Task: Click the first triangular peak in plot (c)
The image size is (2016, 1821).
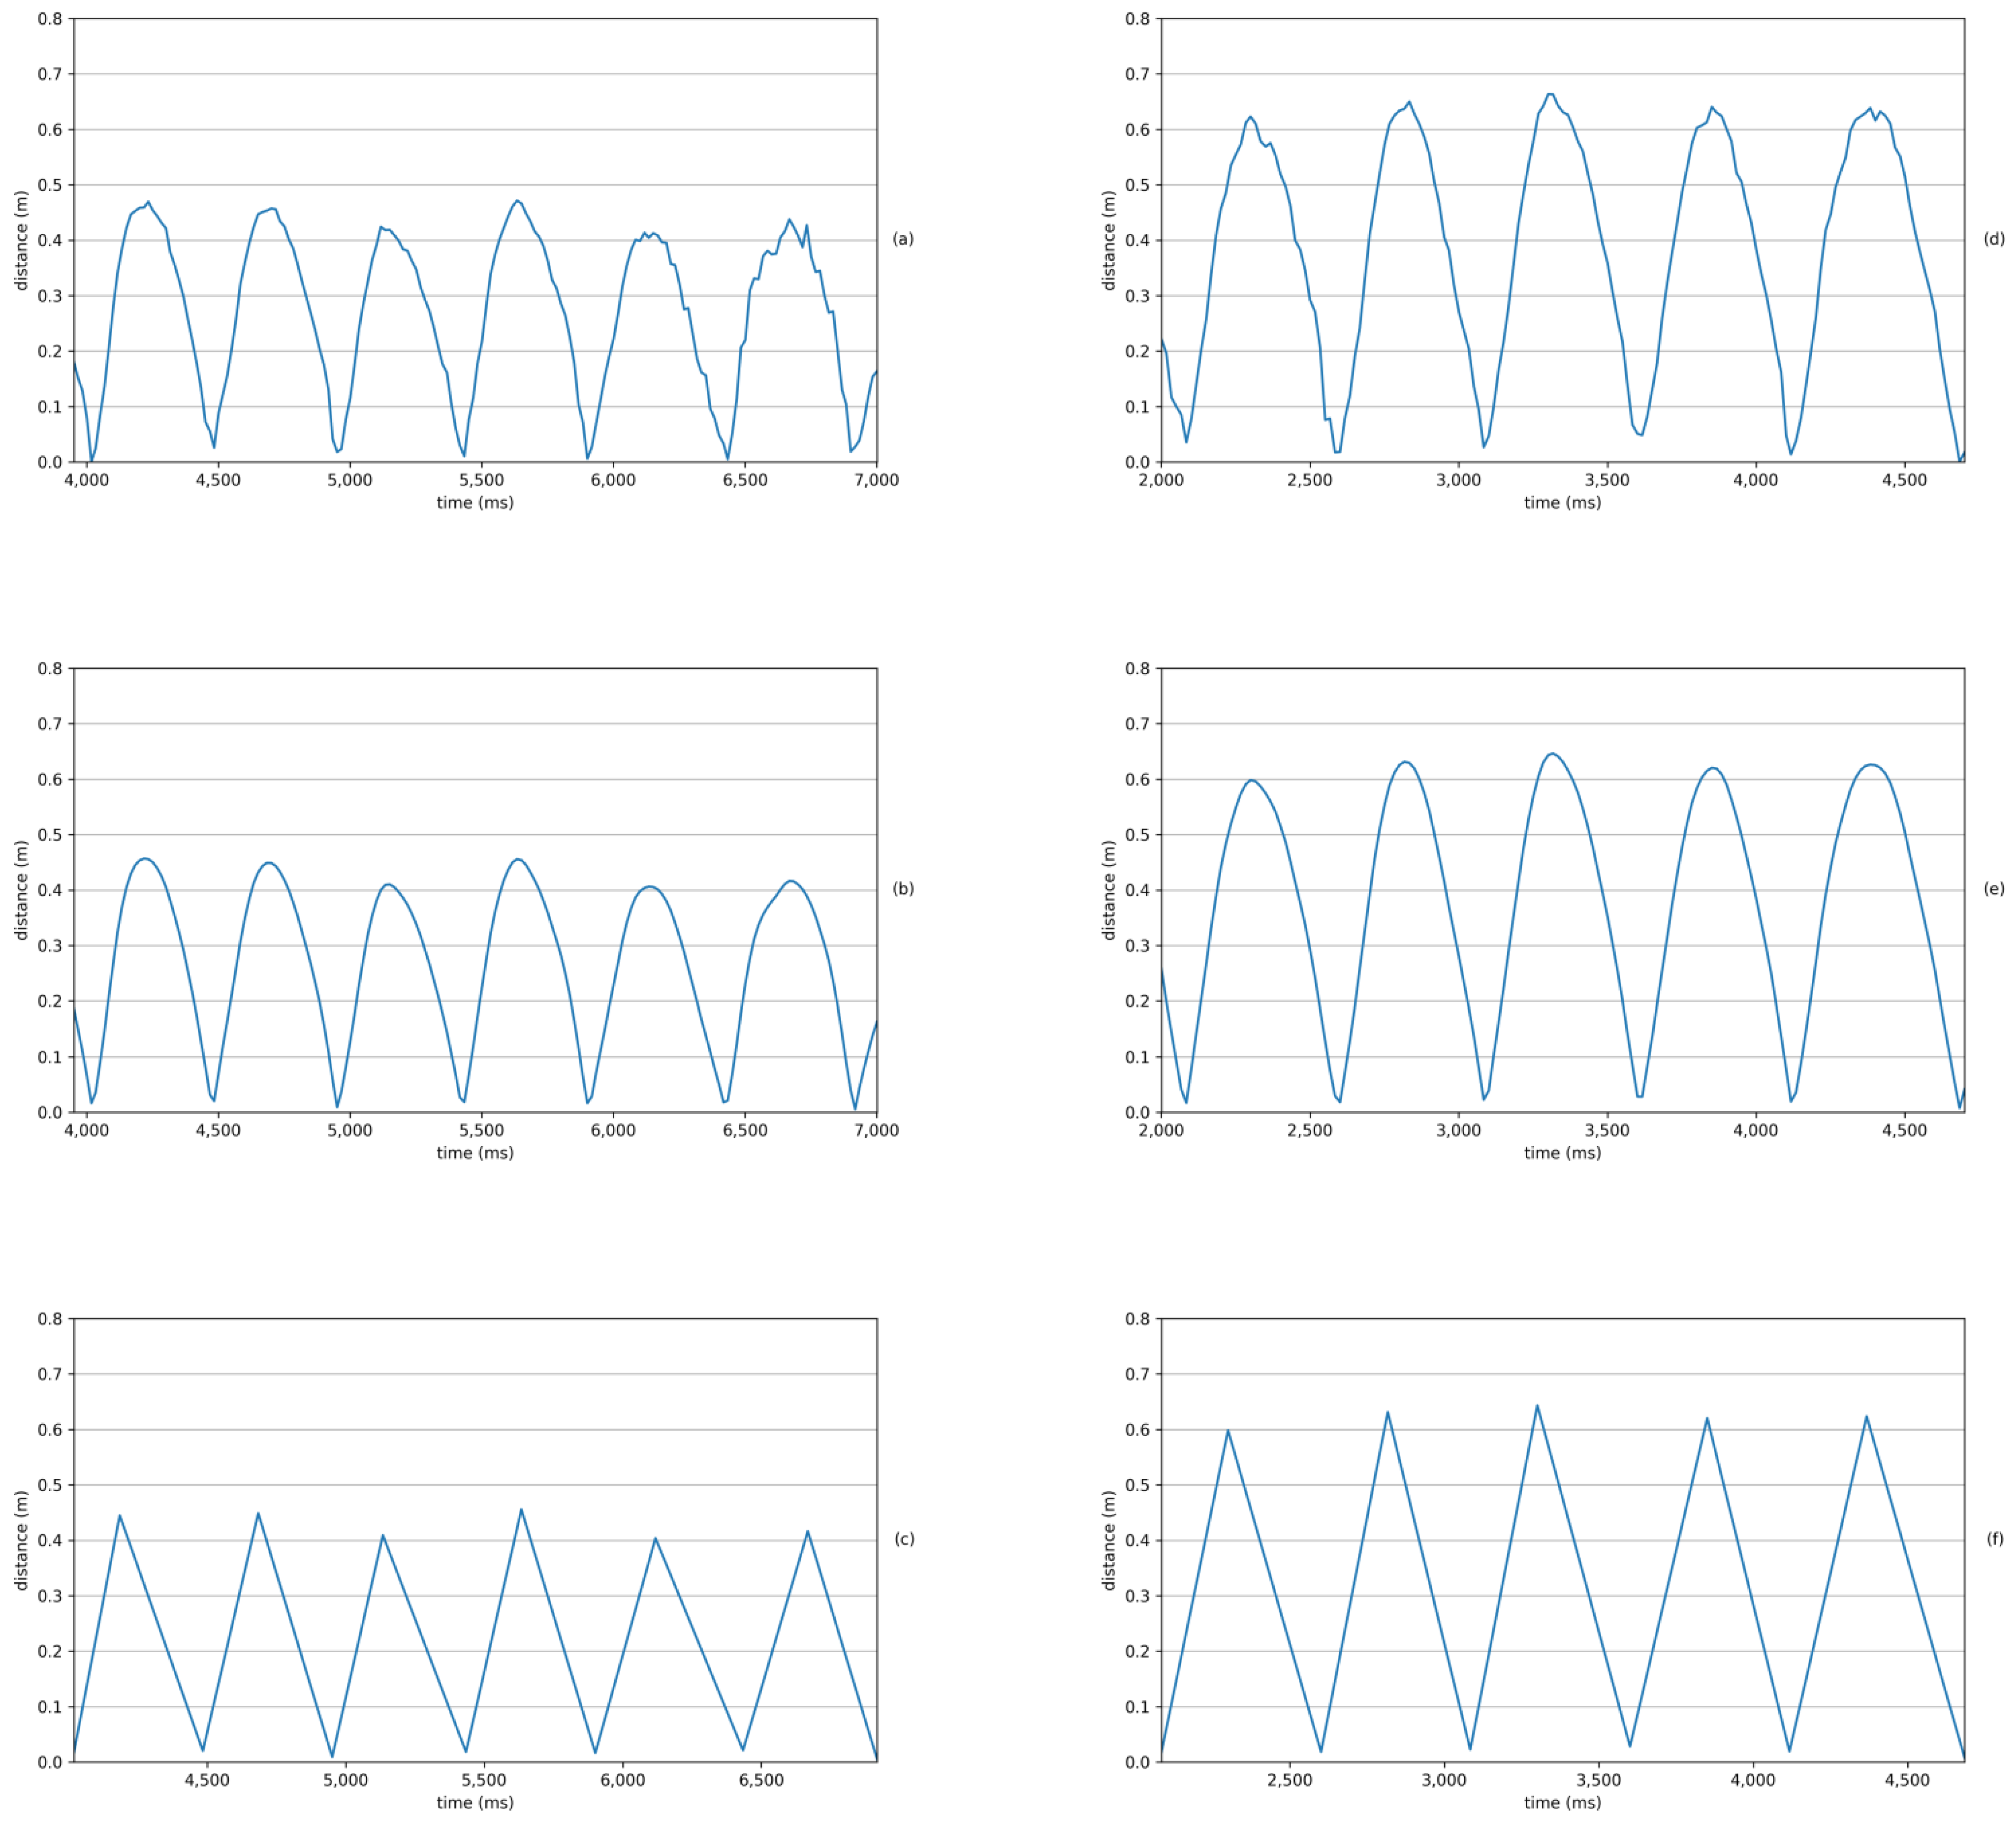Action: (x=120, y=1516)
